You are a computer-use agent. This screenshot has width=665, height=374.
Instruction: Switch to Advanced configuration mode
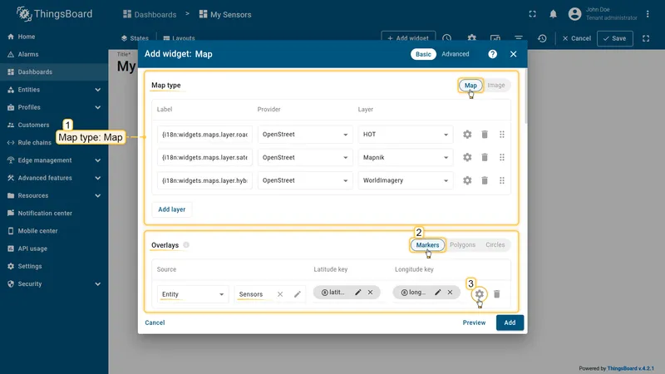(x=455, y=54)
